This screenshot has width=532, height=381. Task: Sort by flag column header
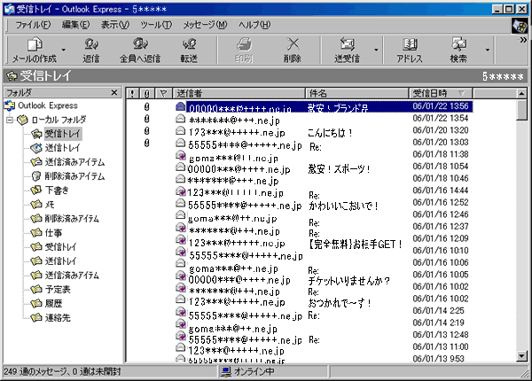tap(163, 93)
